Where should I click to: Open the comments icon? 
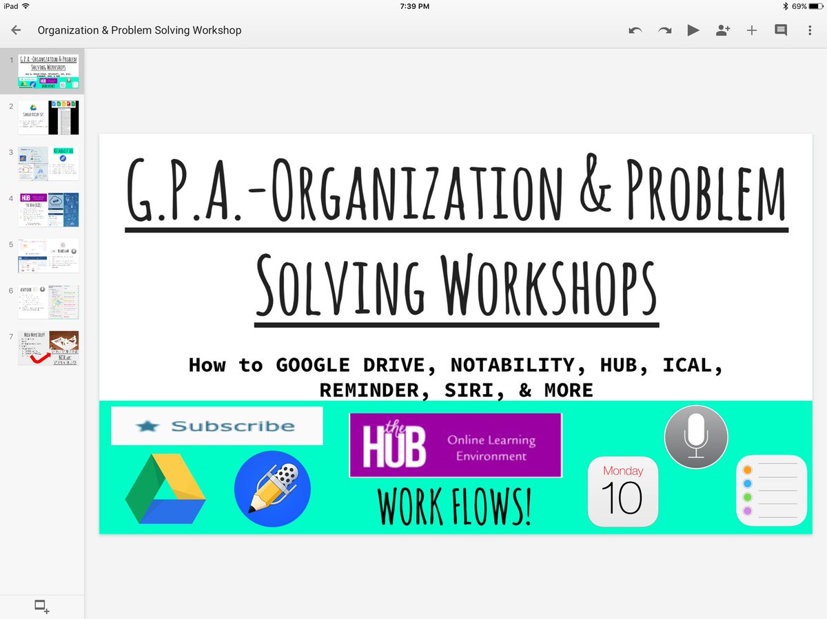coord(781,30)
